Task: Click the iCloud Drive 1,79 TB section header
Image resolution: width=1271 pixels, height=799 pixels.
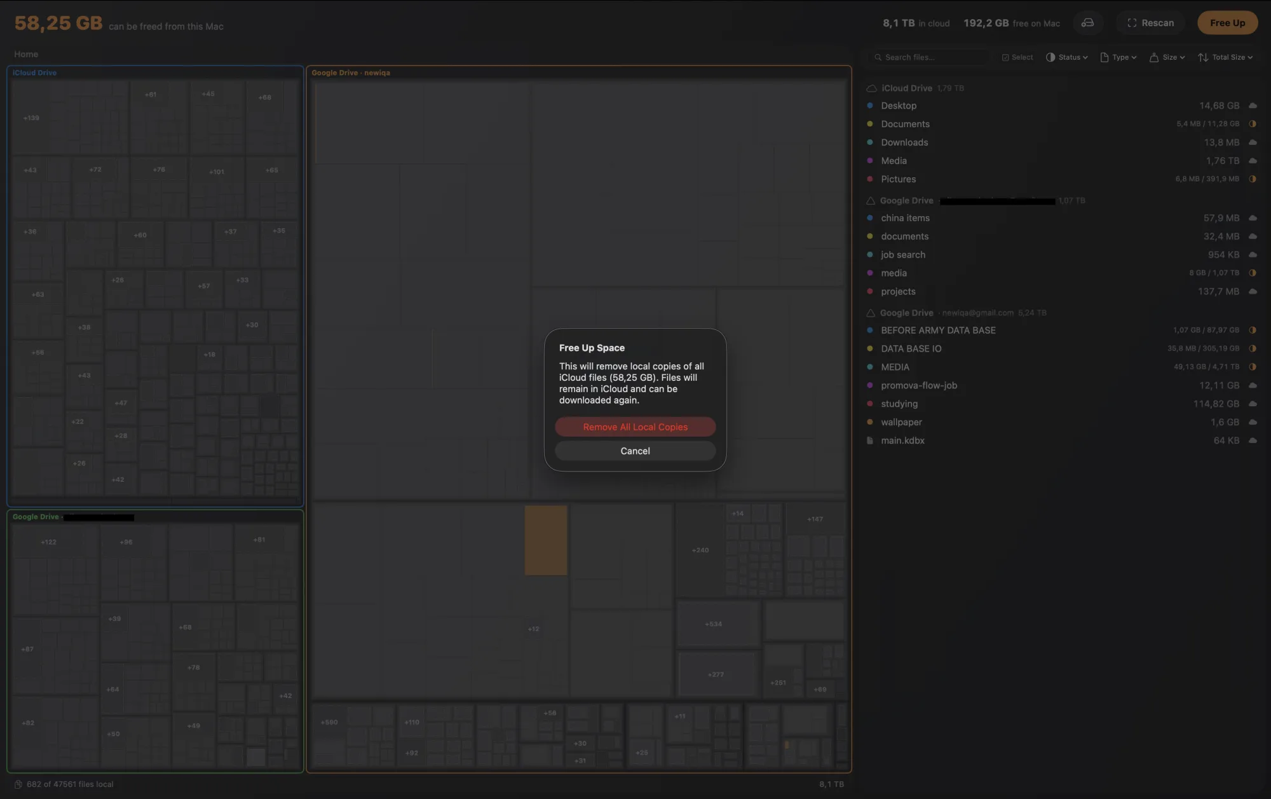Action: point(915,88)
